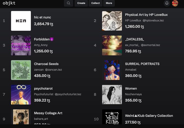Open Physical Art by HP LoveBux thumbnail
This screenshot has height=128, width=184.
pyautogui.click(x=112, y=21)
